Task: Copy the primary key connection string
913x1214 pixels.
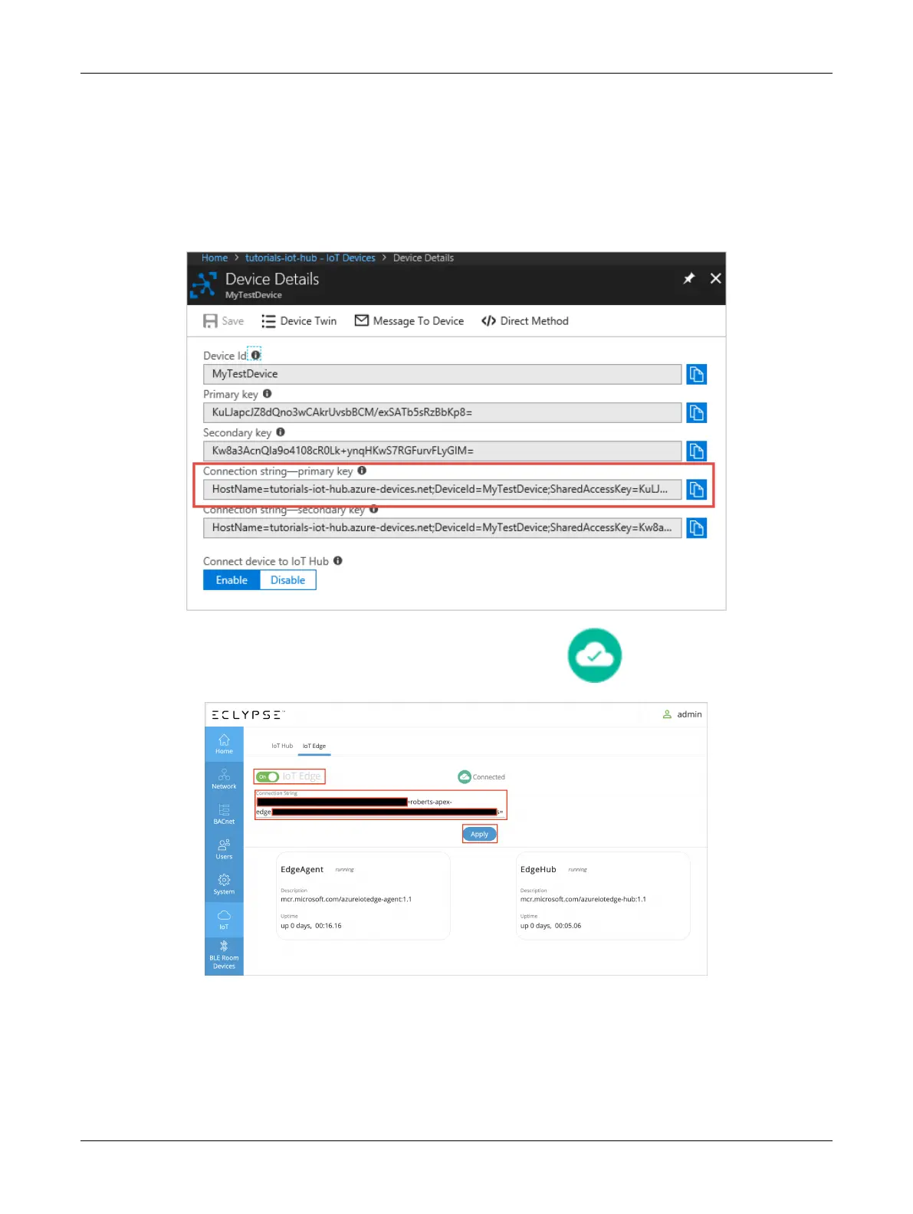Action: pyautogui.click(x=696, y=489)
